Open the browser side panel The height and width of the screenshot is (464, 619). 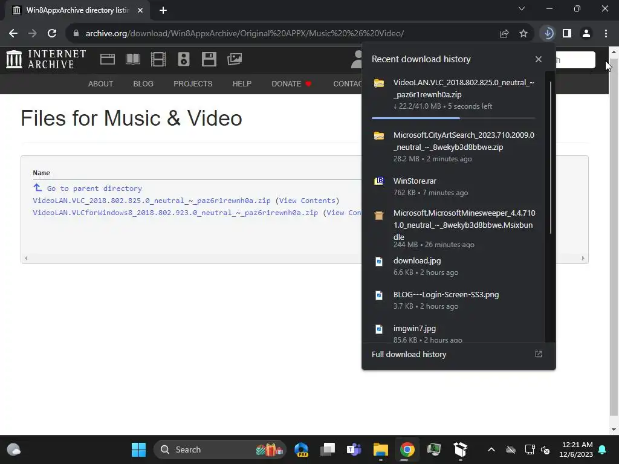[x=567, y=34]
